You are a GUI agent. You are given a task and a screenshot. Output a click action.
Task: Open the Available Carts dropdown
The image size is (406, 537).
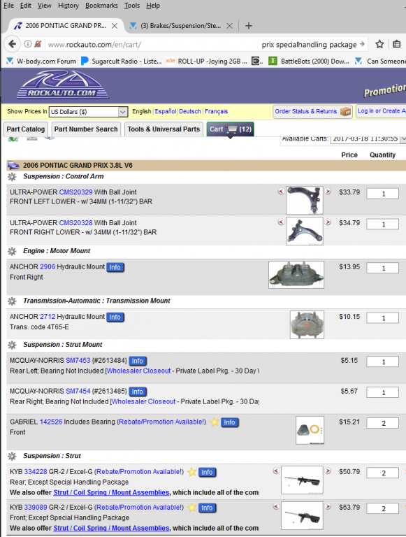pyautogui.click(x=368, y=138)
